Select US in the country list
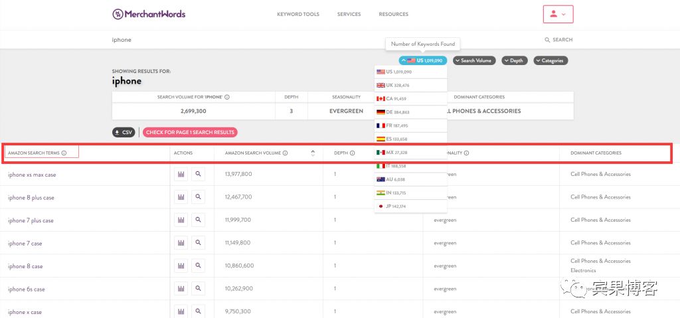 pyautogui.click(x=410, y=72)
